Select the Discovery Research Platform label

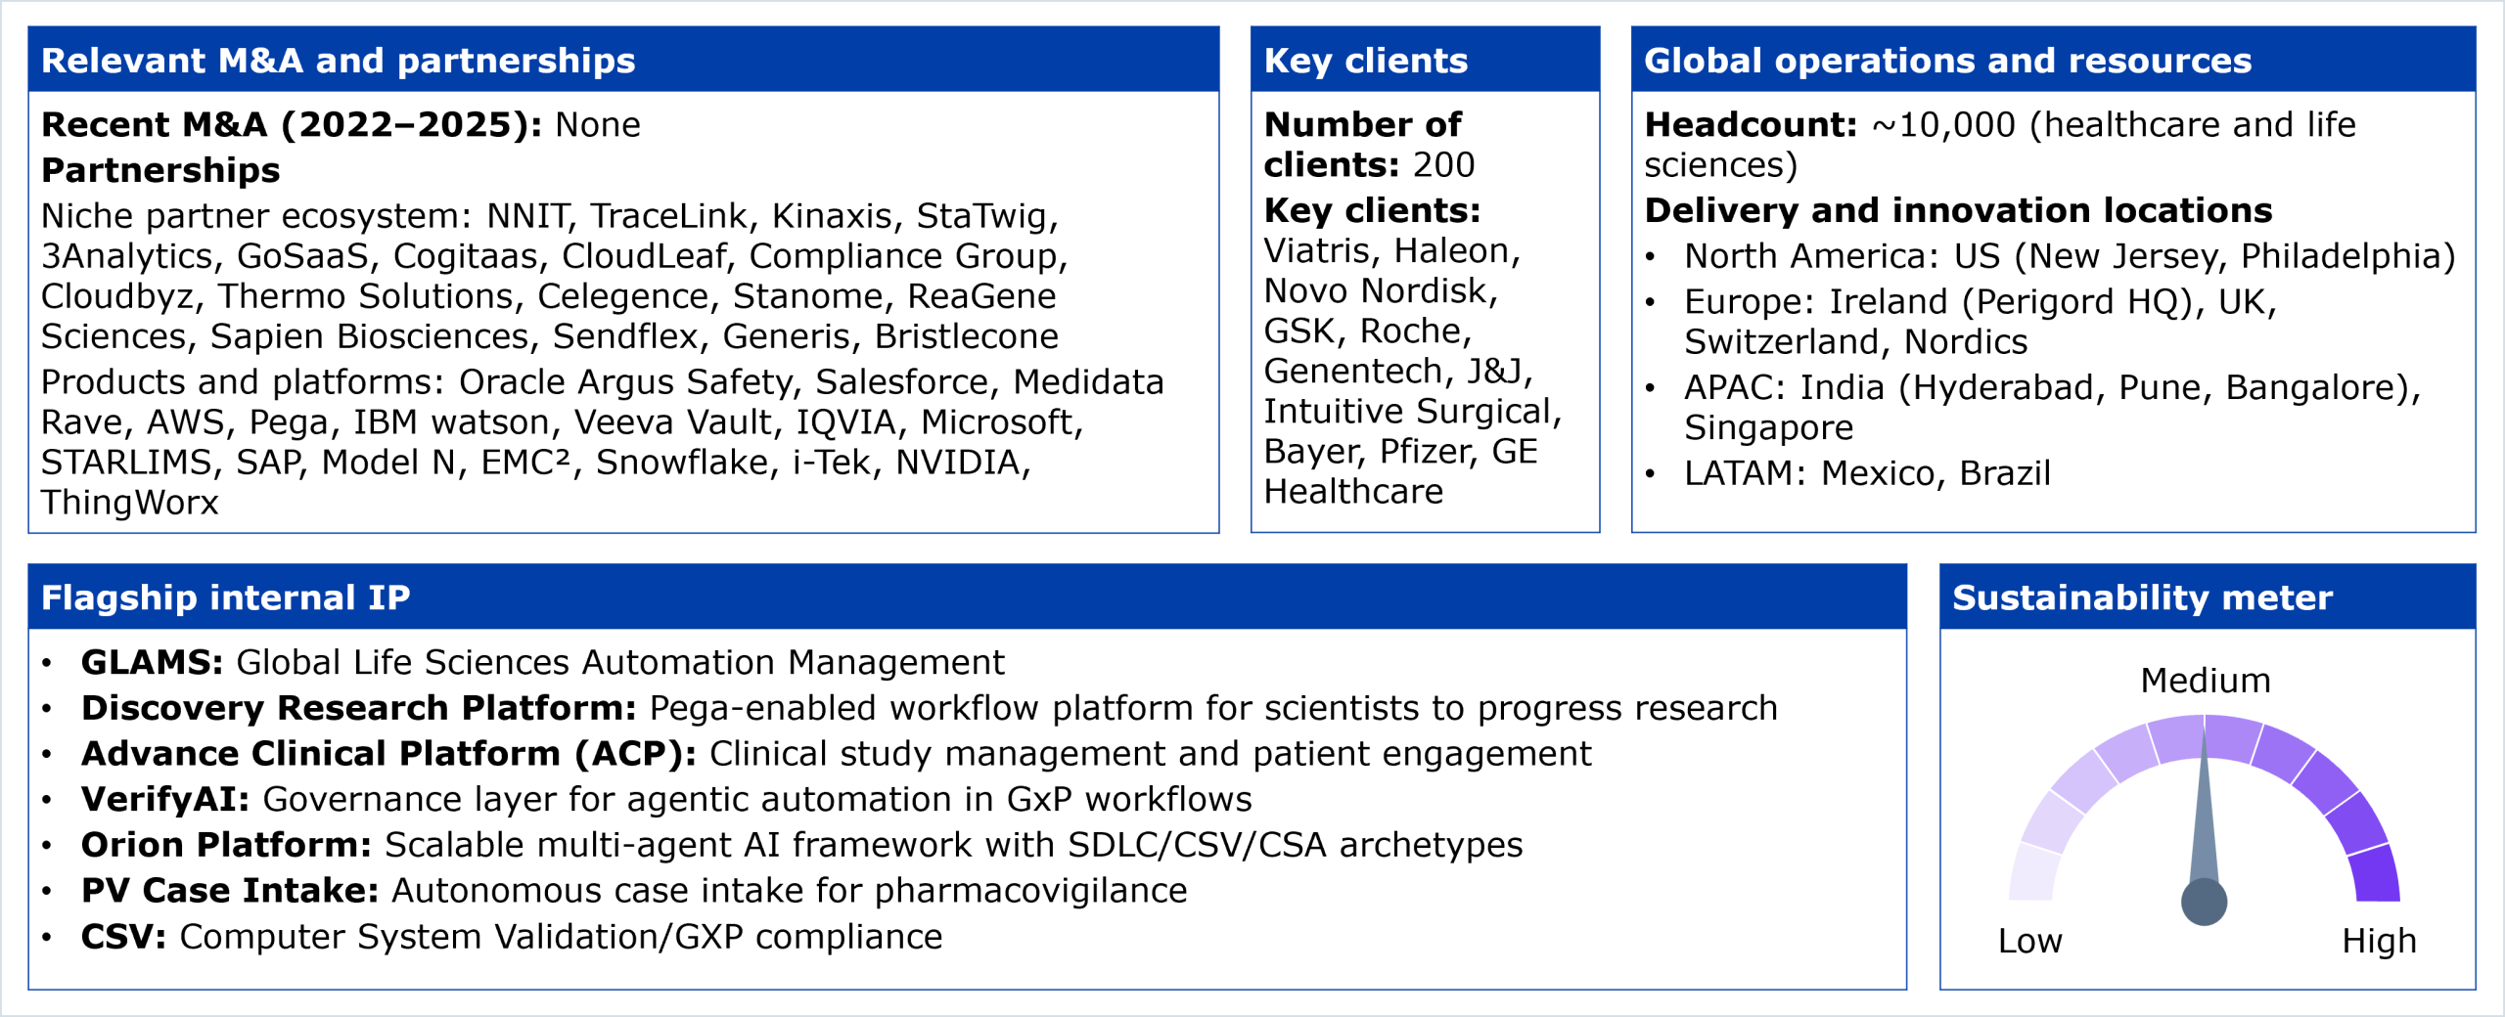click(358, 708)
